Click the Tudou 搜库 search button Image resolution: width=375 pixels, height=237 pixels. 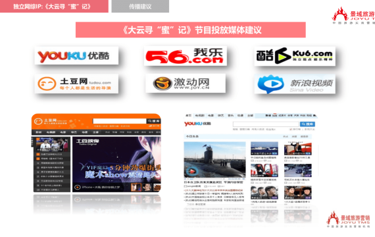pos(153,121)
